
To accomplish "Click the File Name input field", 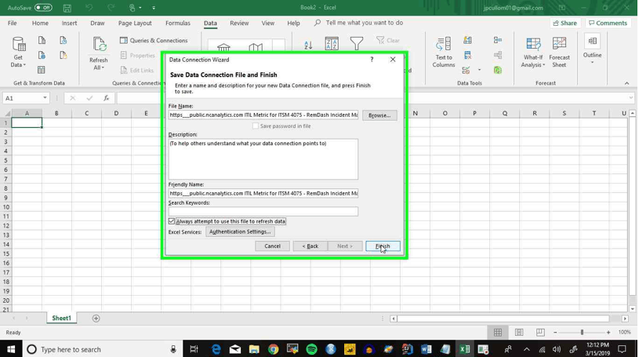I will click(263, 115).
